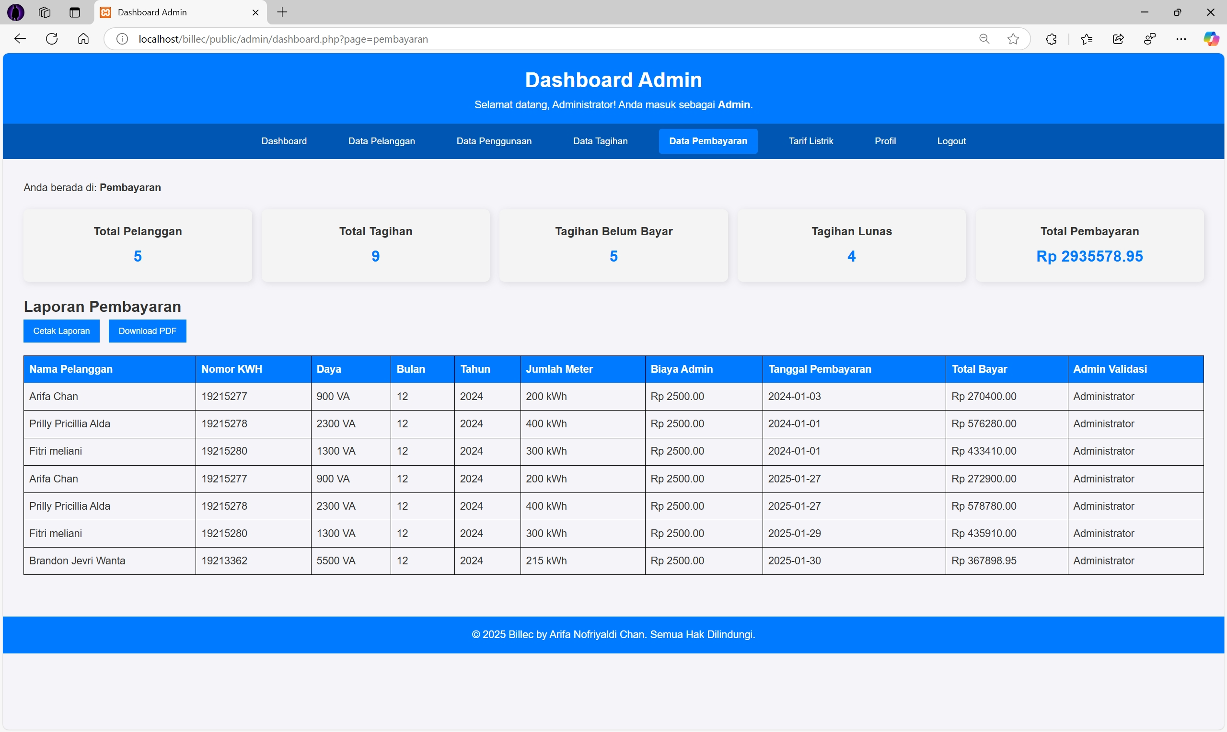
Task: Open the Profil menu item
Action: (885, 141)
